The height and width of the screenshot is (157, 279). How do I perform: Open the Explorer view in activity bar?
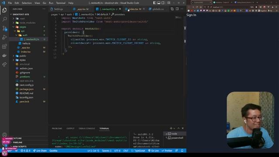[4, 10]
